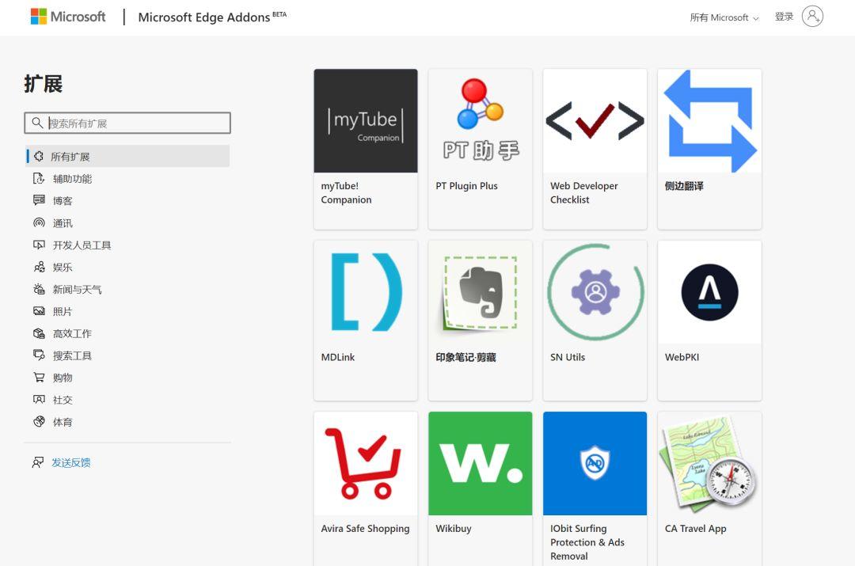This screenshot has width=855, height=566.
Task: Click the search tools icon beside 搜索工具
Action: pos(39,355)
